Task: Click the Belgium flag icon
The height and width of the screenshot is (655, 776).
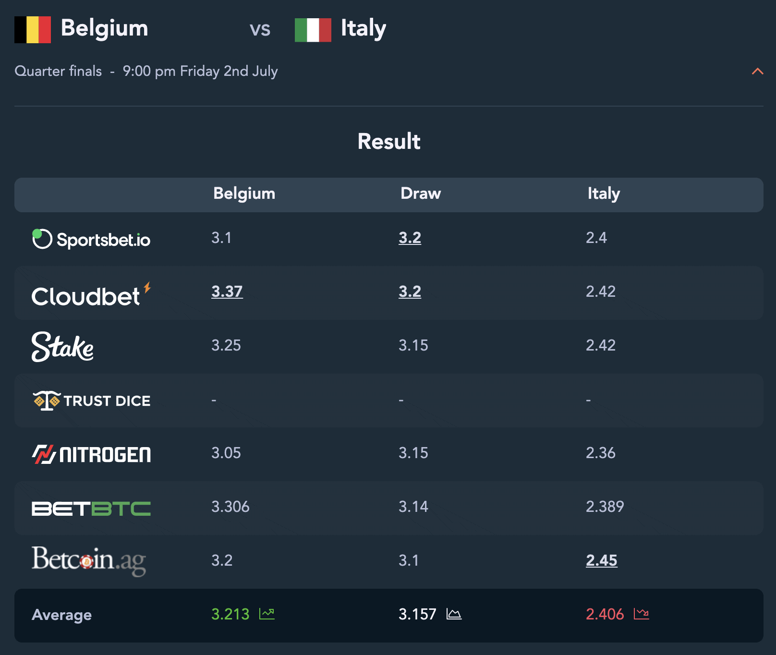Action: pyautogui.click(x=33, y=30)
